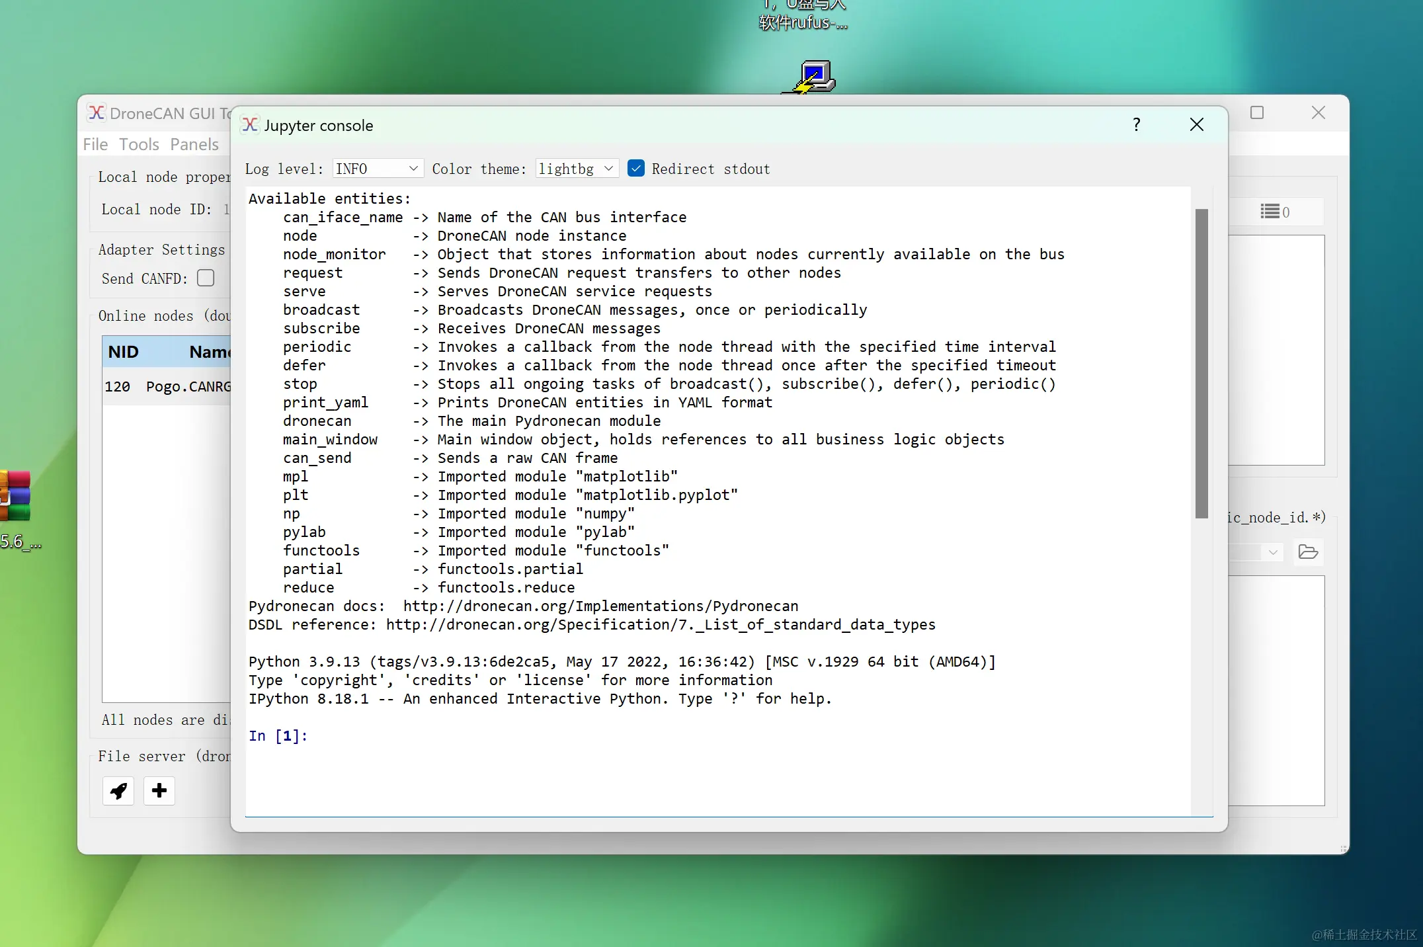Click the plus icon to add file path

(159, 791)
